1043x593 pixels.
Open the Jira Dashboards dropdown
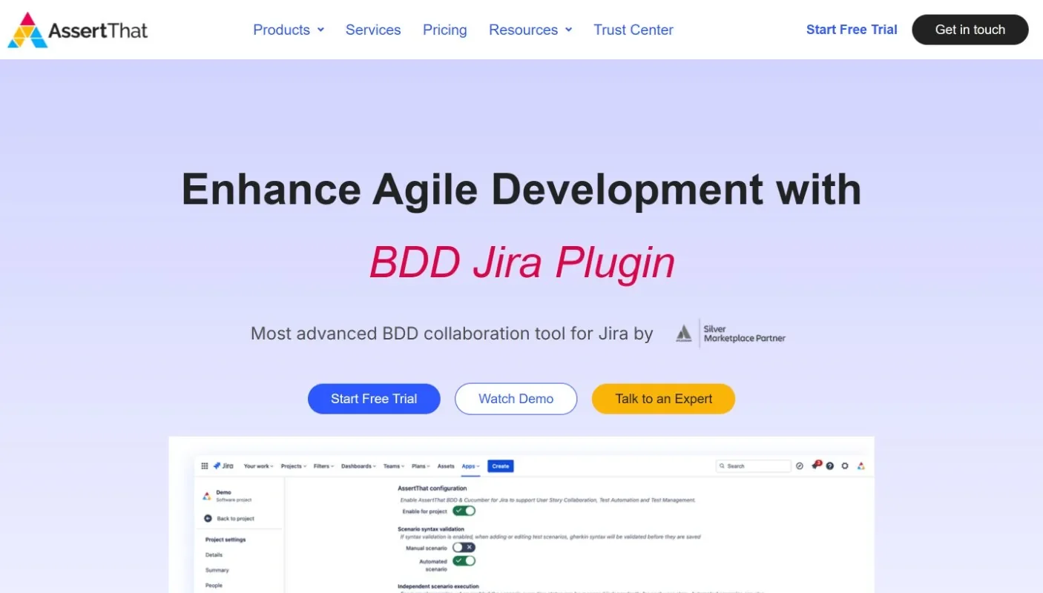click(x=359, y=466)
